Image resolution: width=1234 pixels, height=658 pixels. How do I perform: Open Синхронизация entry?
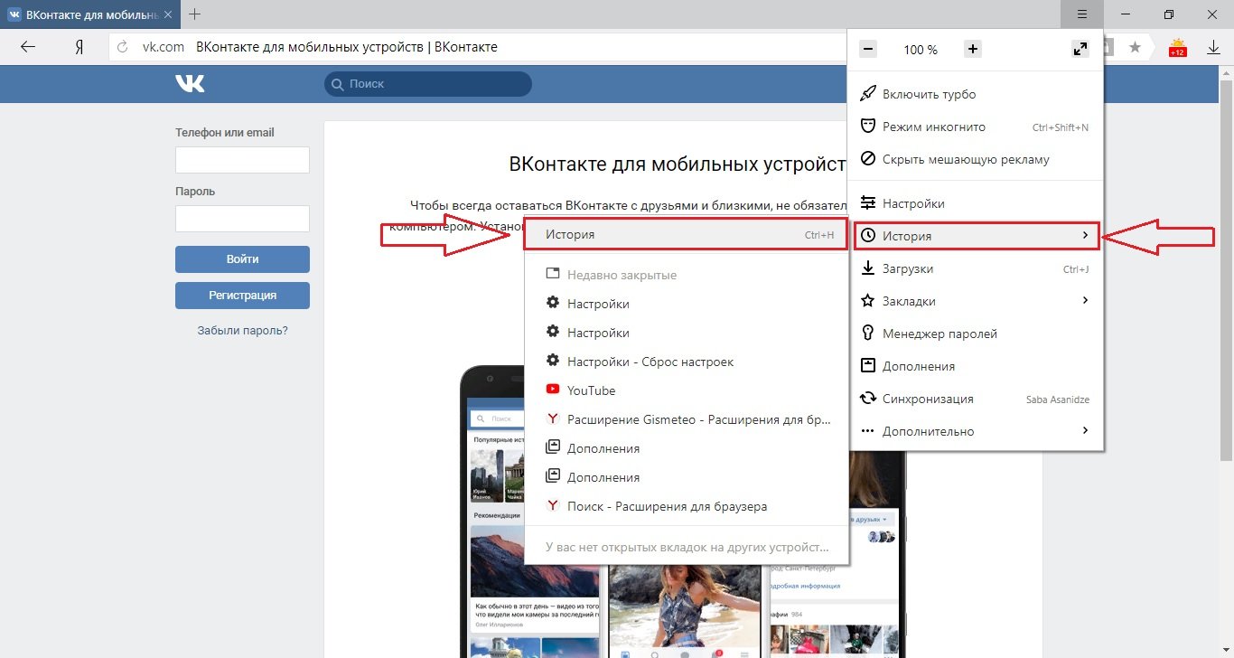coord(976,399)
